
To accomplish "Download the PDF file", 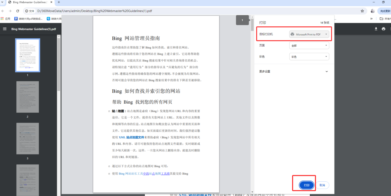I will tap(376, 29).
